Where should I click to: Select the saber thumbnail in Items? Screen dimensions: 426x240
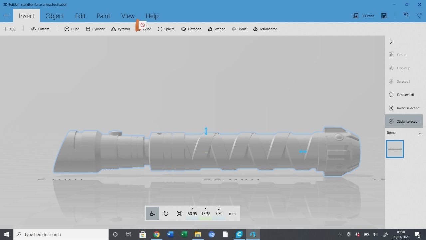(395, 149)
